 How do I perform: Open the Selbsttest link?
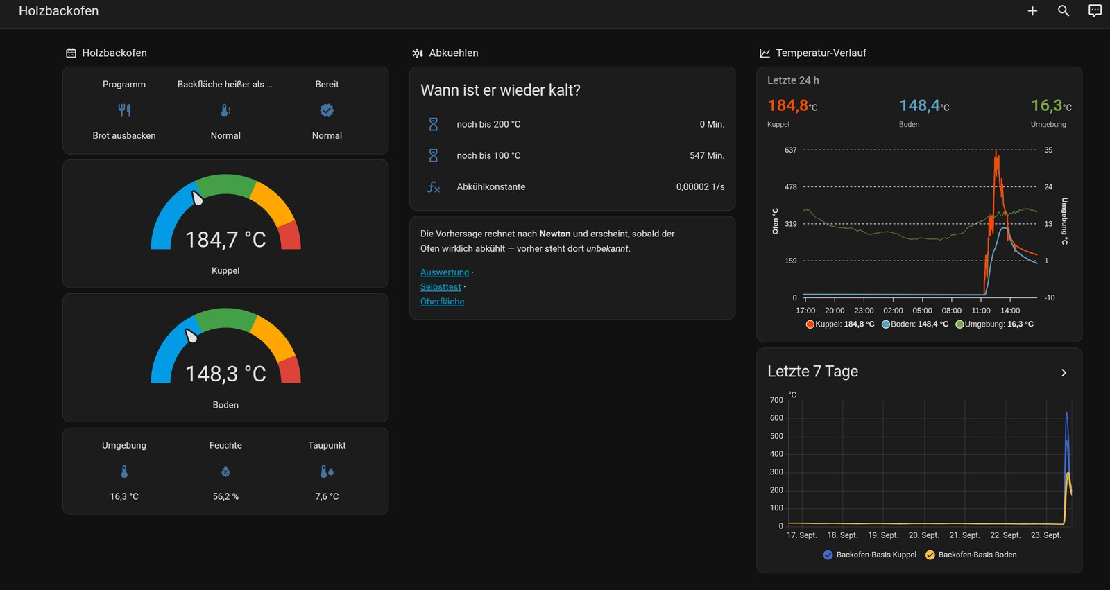[x=441, y=287]
